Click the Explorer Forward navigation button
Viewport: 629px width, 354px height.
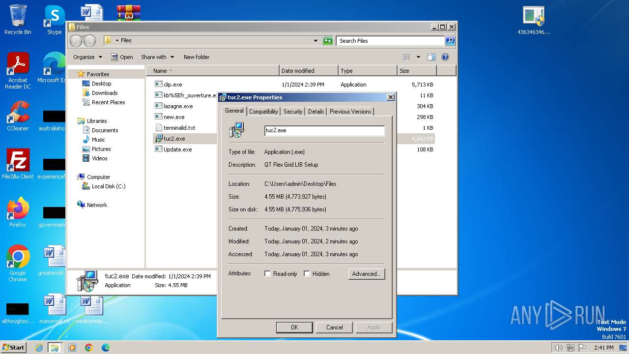pyautogui.click(x=89, y=41)
